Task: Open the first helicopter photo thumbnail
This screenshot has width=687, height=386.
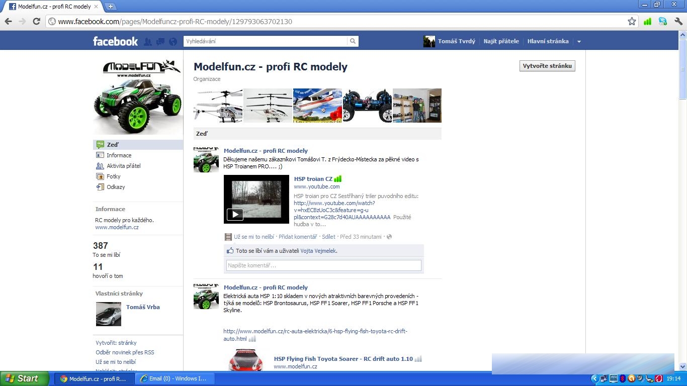Action: tap(218, 106)
